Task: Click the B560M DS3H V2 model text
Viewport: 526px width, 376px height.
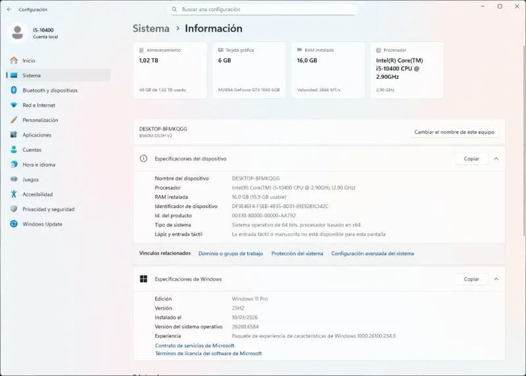Action: 156,136
